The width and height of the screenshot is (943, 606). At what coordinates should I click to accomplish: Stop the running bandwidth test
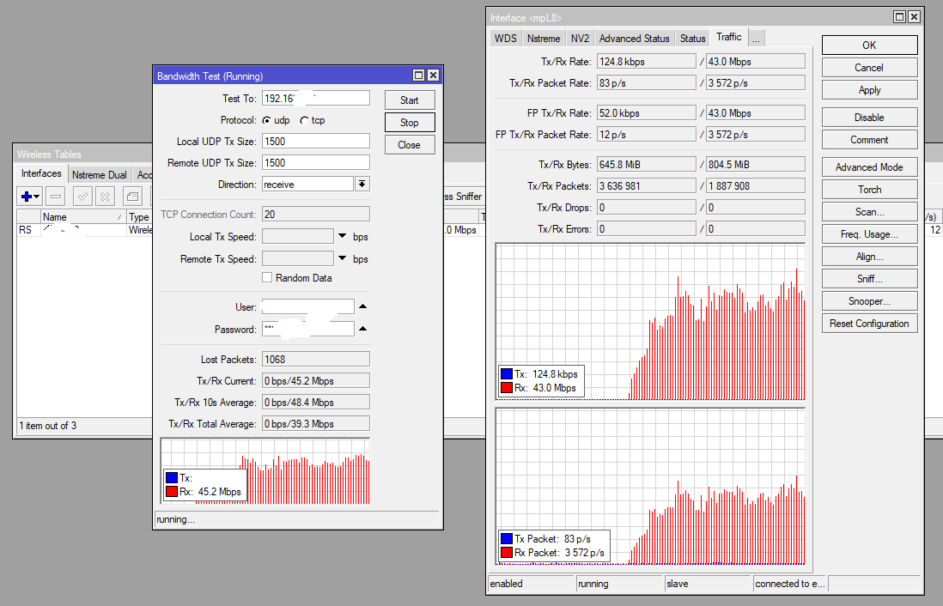(410, 123)
